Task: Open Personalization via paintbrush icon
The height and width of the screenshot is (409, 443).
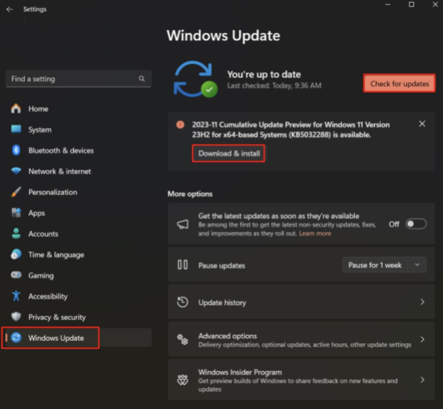Action: tap(16, 192)
